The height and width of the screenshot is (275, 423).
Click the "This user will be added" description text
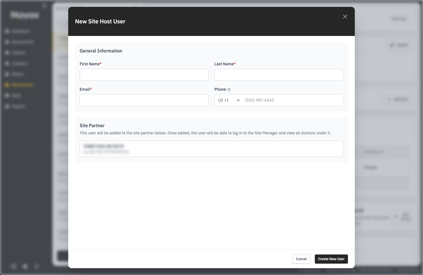click(x=206, y=133)
